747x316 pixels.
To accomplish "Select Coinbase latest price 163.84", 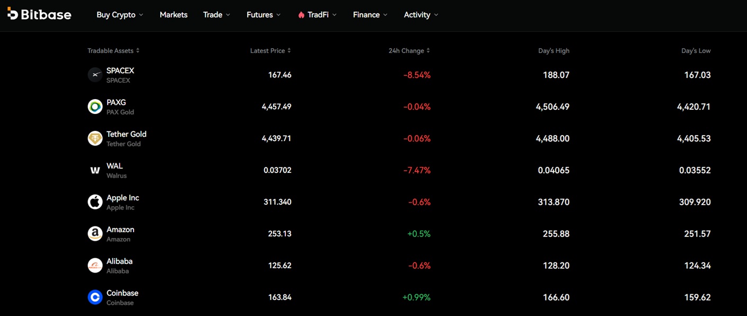I will pos(279,297).
